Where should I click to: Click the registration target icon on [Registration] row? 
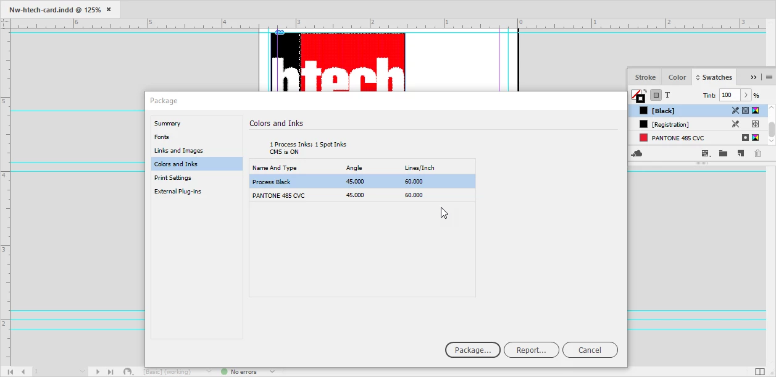click(x=755, y=124)
